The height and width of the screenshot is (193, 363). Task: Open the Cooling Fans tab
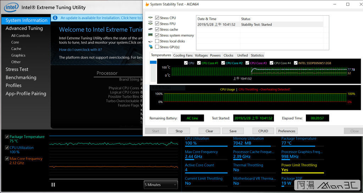pyautogui.click(x=183, y=55)
